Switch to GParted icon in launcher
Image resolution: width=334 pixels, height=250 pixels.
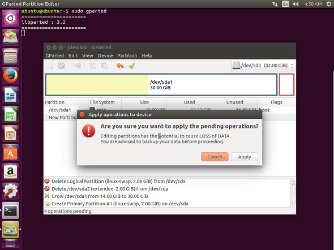click(x=10, y=230)
